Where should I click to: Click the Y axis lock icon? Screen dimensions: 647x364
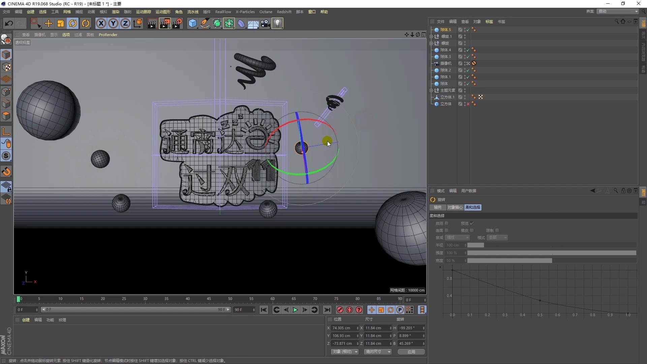tap(113, 23)
